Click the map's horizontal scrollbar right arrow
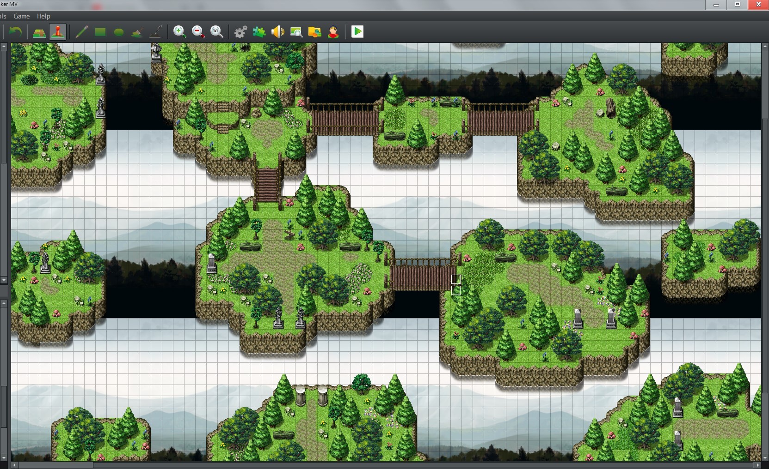This screenshot has width=769, height=469. 757,465
